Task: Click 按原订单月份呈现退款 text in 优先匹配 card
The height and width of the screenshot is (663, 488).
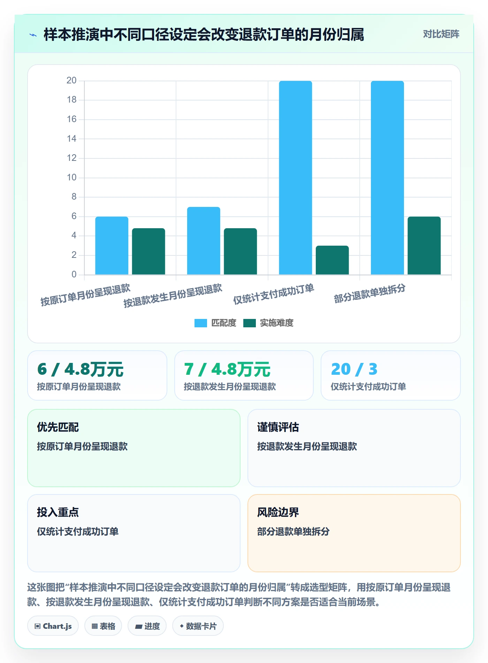Action: point(82,446)
